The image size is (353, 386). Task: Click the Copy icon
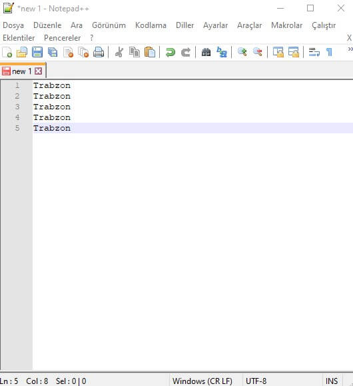tap(135, 53)
